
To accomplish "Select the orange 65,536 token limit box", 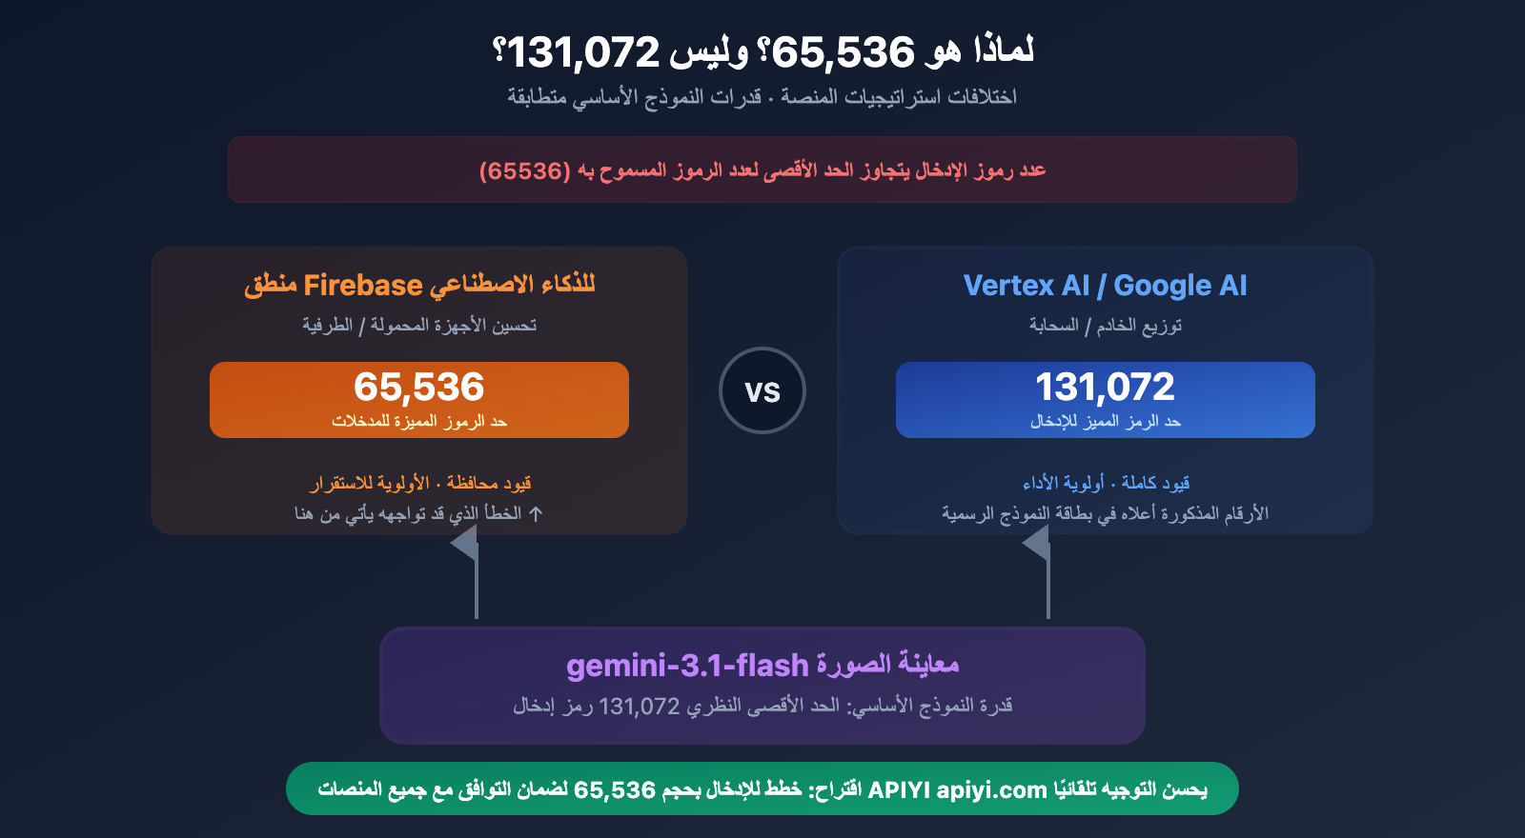I will [419, 400].
